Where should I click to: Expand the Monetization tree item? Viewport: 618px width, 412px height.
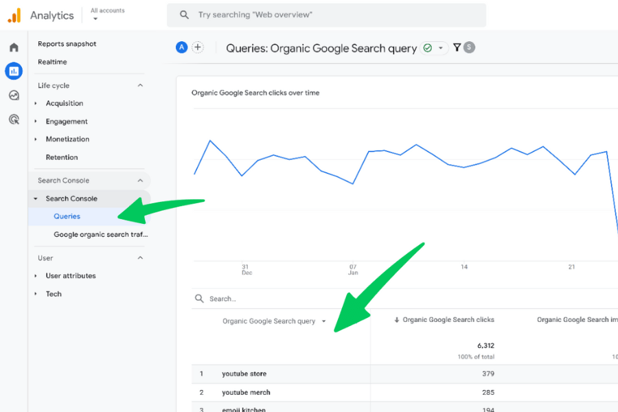[x=36, y=139]
